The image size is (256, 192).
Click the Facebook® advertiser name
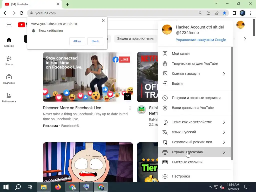click(70, 126)
